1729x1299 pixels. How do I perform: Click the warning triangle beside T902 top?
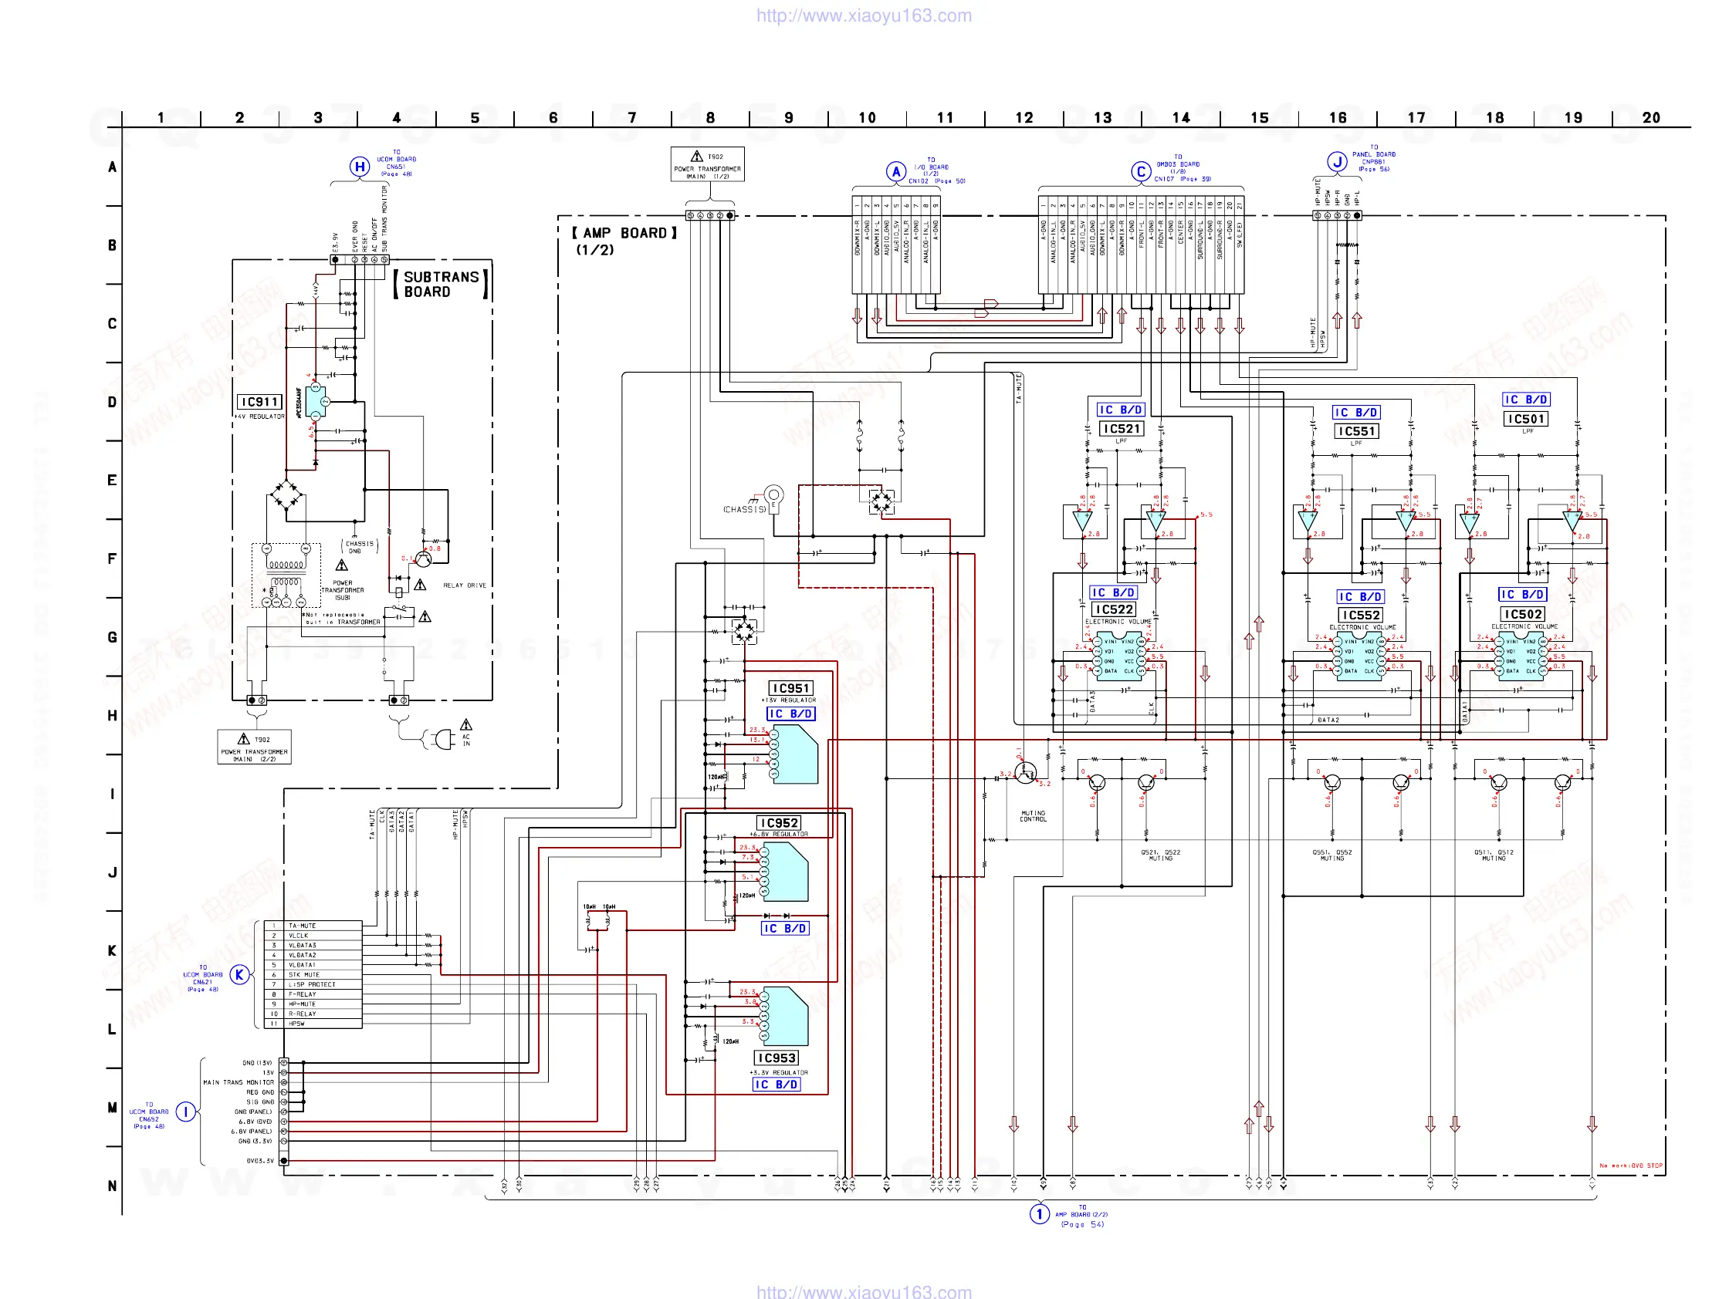tap(696, 157)
